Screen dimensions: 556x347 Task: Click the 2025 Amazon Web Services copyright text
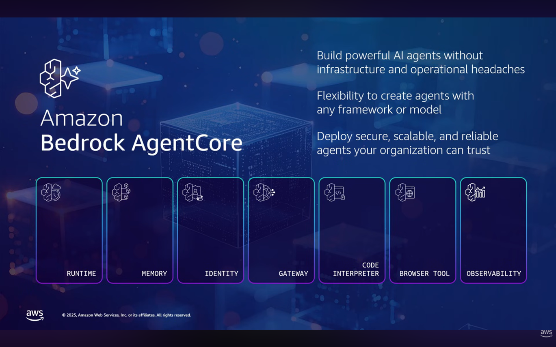[126, 315]
